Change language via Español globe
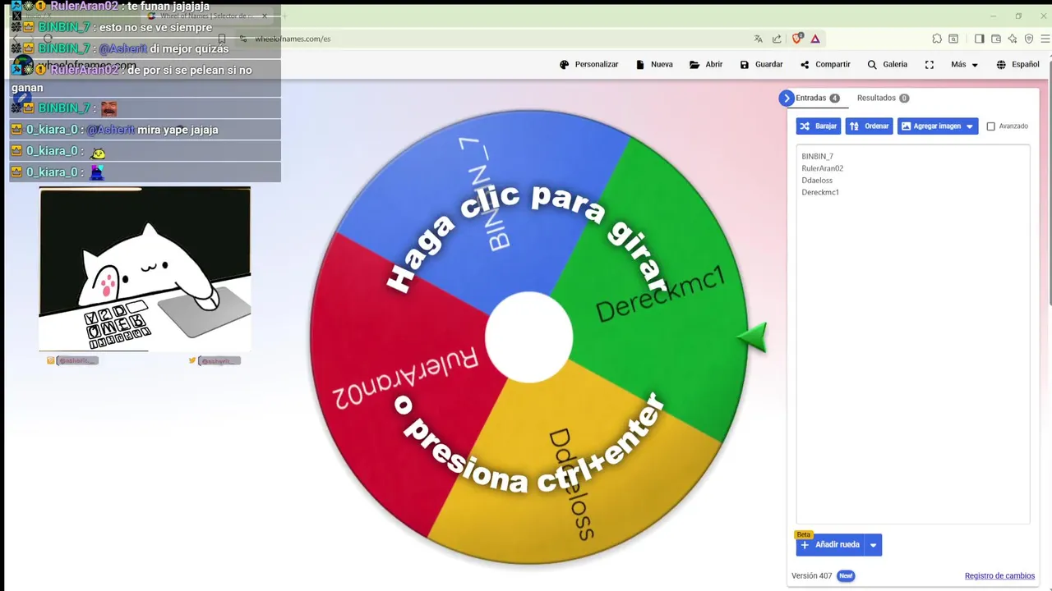 coord(1017,64)
